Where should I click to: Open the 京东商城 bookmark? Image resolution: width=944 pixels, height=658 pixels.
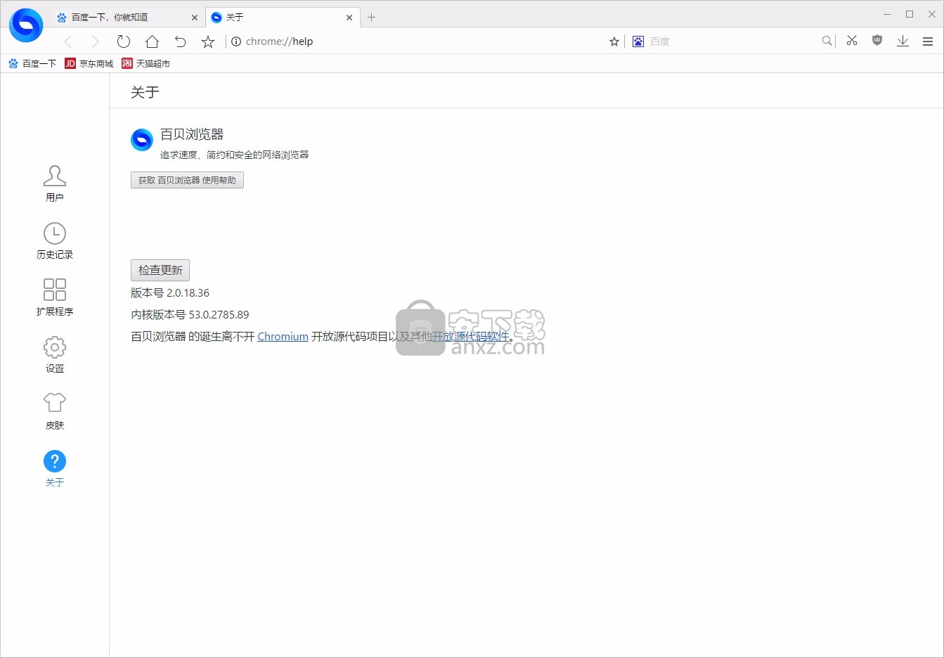coord(89,63)
